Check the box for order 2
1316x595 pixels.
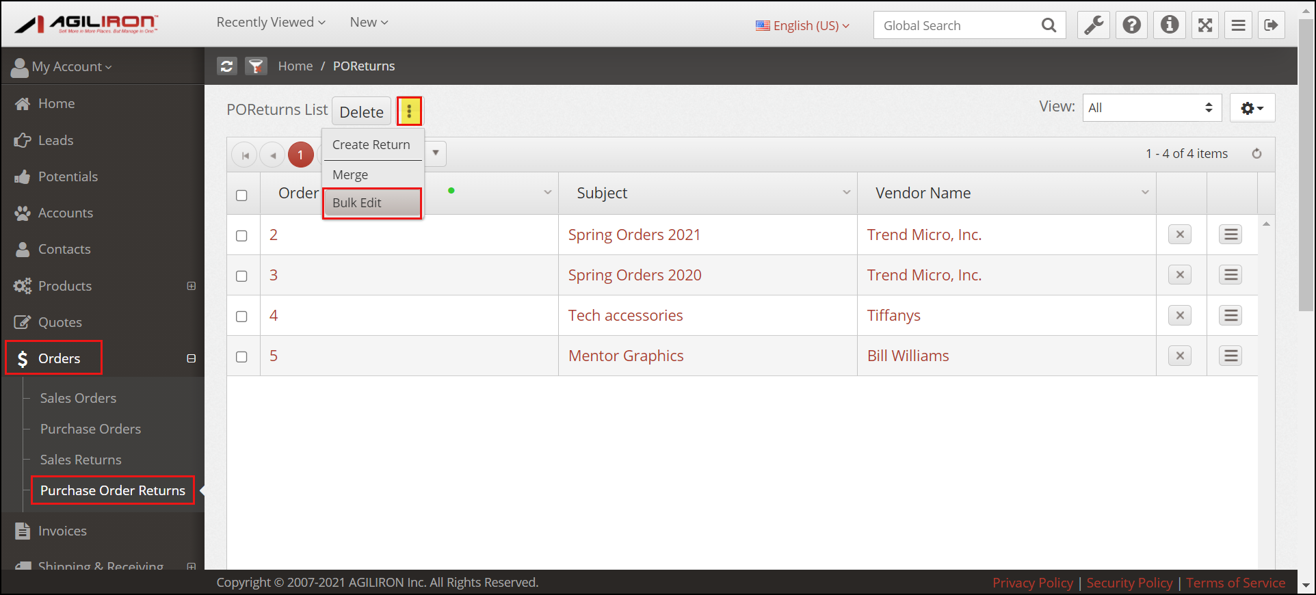[241, 236]
